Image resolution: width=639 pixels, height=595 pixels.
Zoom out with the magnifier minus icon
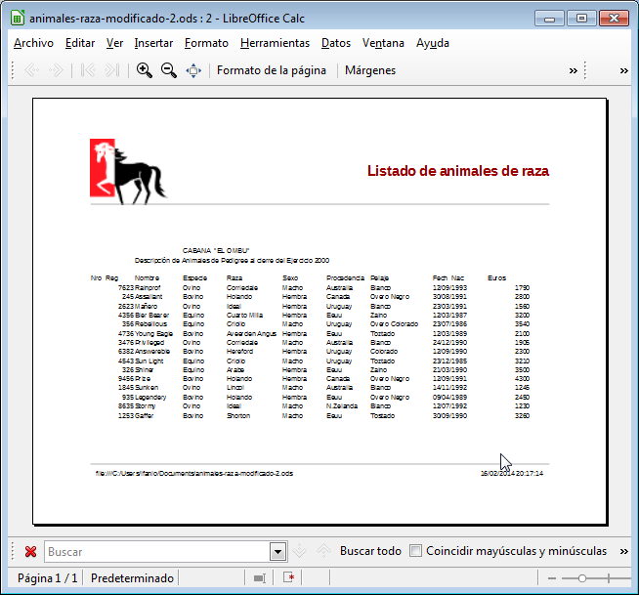pos(169,70)
